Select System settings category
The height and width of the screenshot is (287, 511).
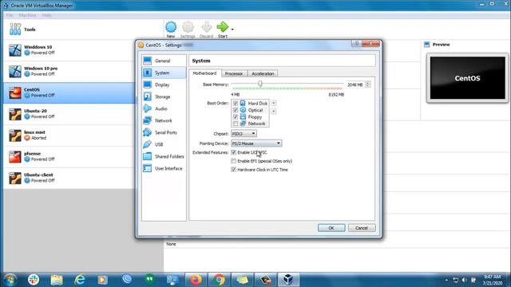pos(164,73)
